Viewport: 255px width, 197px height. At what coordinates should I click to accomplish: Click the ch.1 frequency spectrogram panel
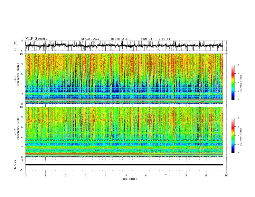tap(124, 79)
